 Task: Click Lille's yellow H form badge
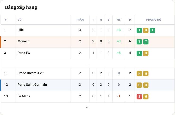coord(146,30)
